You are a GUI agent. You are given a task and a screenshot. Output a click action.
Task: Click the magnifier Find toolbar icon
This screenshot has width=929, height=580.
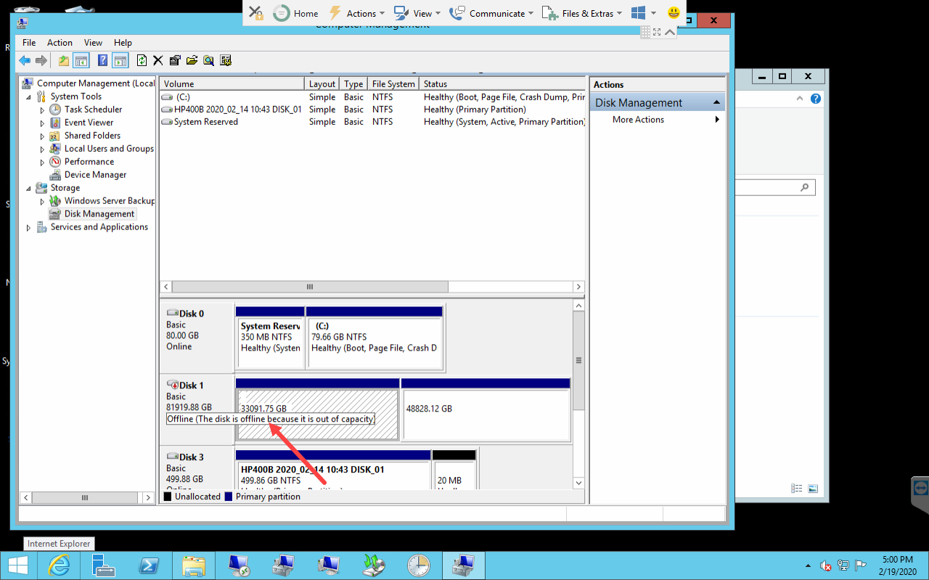click(x=209, y=61)
